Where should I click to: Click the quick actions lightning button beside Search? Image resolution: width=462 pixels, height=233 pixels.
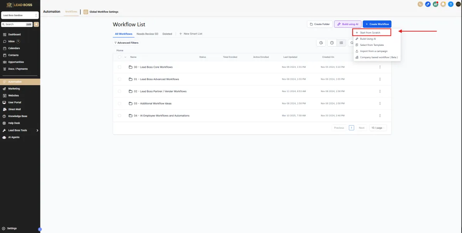[36, 24]
